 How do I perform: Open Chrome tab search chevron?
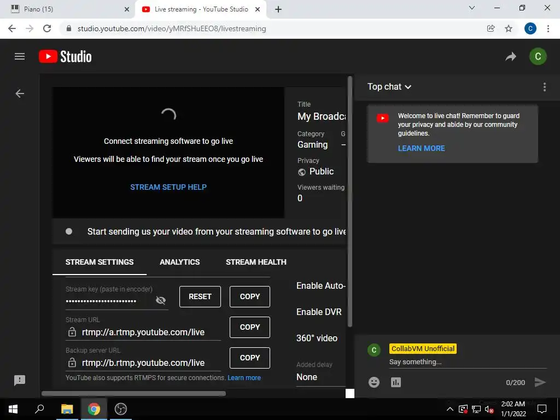tap(472, 8)
